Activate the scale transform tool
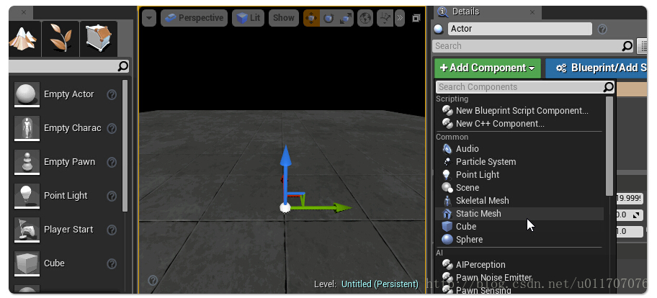This screenshot has height=298, width=657. tap(345, 18)
